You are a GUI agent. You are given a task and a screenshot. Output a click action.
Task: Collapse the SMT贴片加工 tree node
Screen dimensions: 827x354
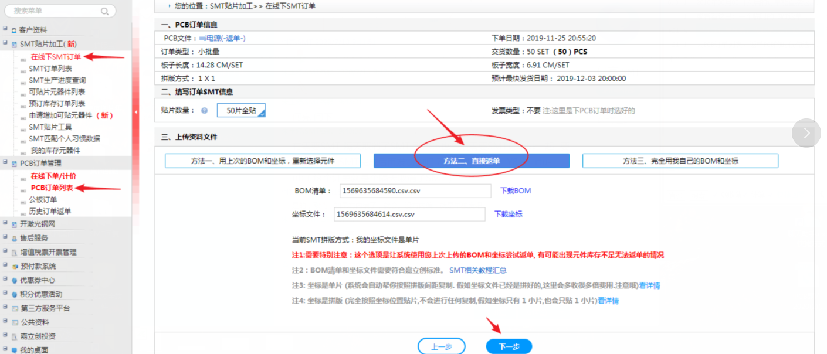point(5,43)
